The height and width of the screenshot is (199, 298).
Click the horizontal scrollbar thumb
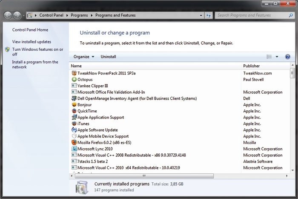click(x=144, y=176)
